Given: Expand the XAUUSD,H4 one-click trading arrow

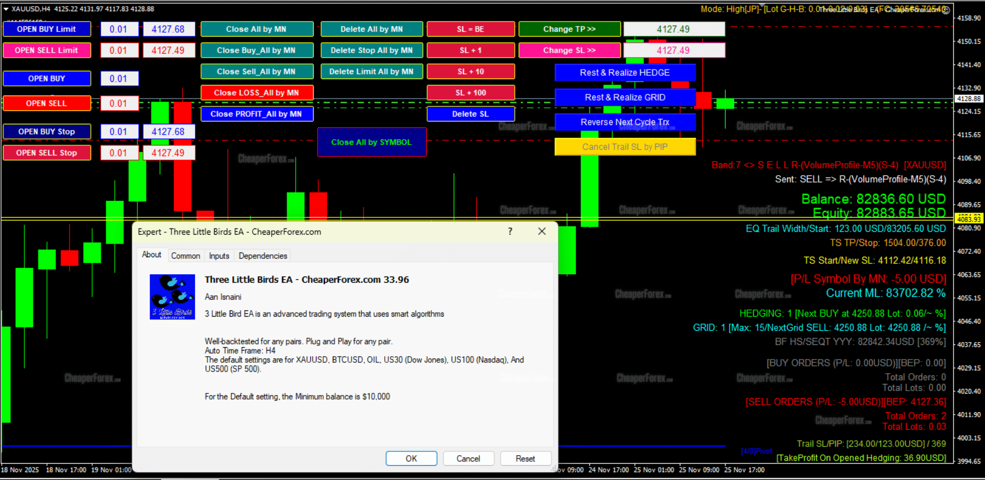Looking at the screenshot, I should click(6, 9).
